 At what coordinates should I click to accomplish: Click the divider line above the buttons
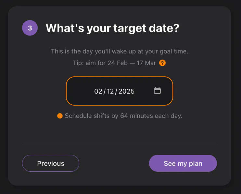click(x=120, y=145)
